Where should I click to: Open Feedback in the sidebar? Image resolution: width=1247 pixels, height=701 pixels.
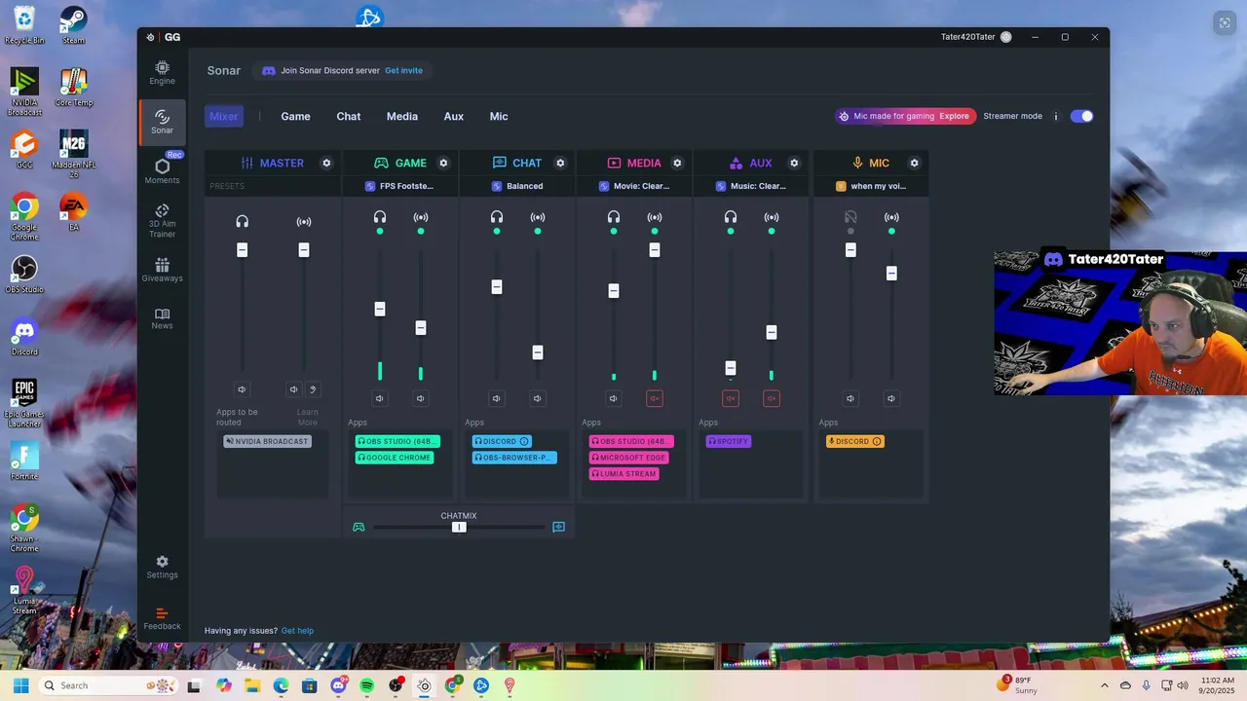(162, 619)
